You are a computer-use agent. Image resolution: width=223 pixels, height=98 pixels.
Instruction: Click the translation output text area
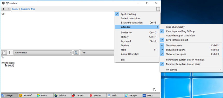[80, 74]
